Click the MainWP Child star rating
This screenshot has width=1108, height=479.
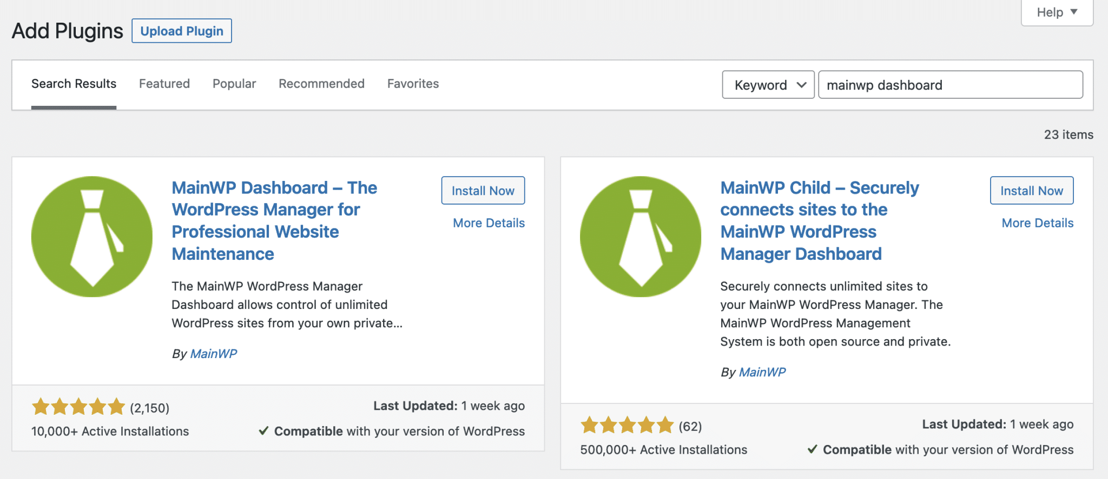coord(627,425)
